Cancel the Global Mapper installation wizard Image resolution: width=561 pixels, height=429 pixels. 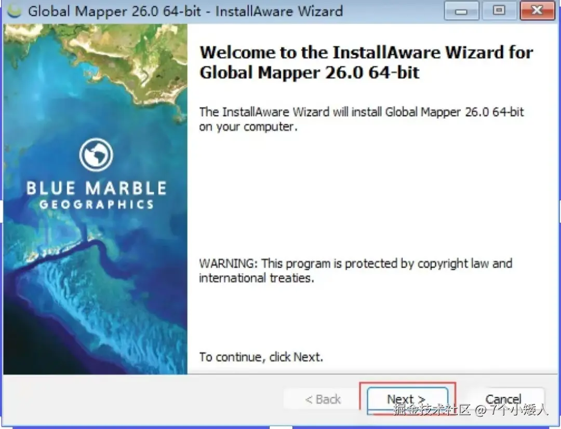[503, 398]
